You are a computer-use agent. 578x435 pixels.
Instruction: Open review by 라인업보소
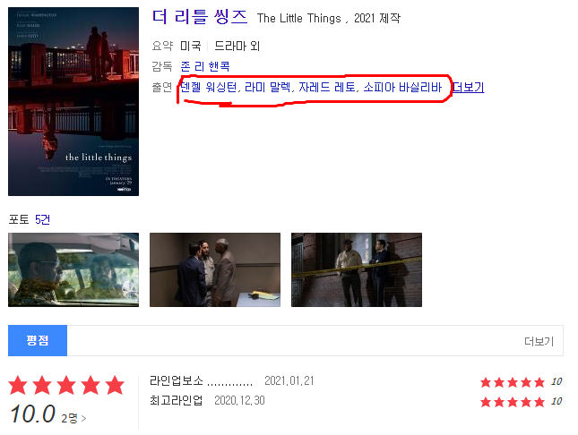coord(202,380)
